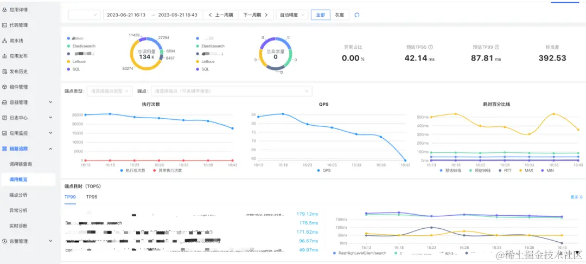Open 异常分析 submenu item
Image resolution: width=586 pixels, height=264 pixels.
click(x=18, y=210)
